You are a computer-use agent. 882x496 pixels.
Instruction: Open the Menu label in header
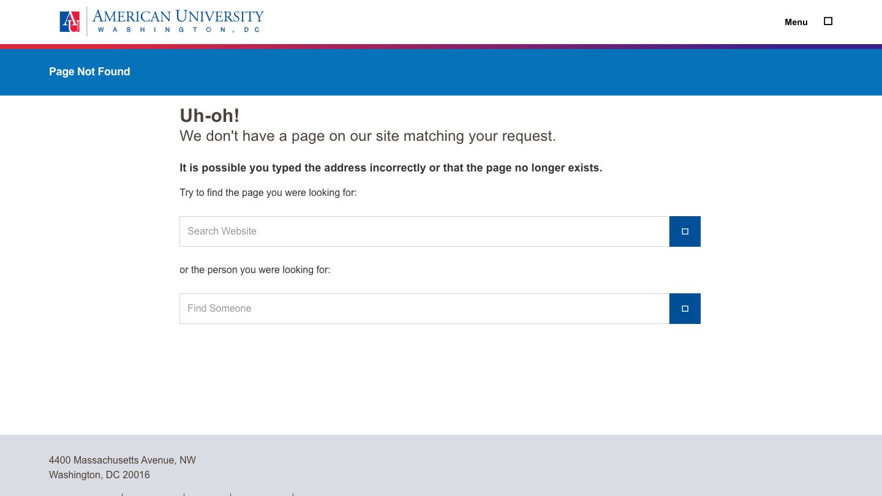[796, 22]
